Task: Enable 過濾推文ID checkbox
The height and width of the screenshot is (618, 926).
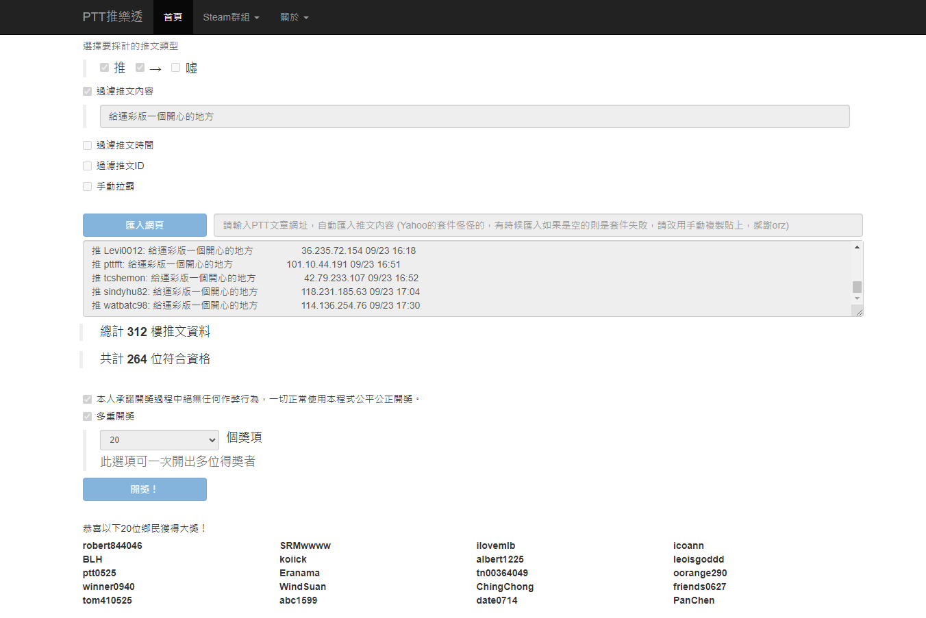Action: pos(87,166)
